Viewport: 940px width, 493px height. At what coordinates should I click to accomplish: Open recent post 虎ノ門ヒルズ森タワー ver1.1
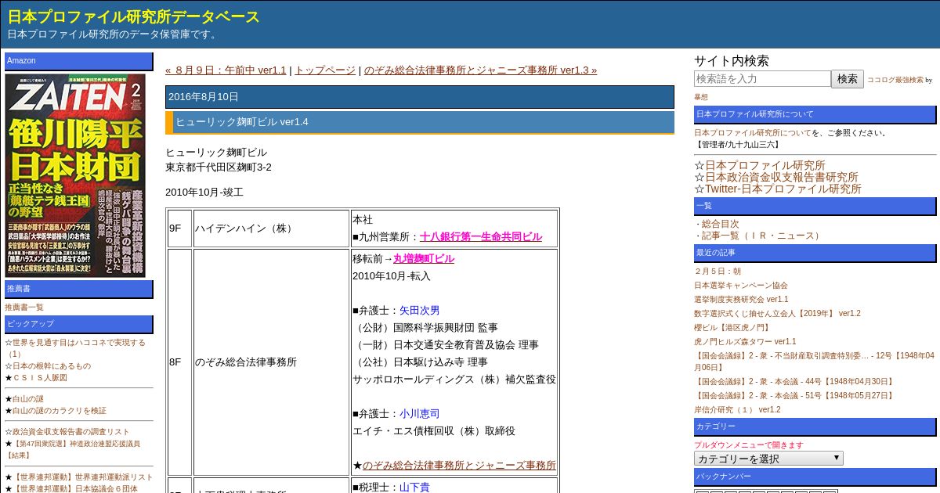pyautogui.click(x=745, y=342)
